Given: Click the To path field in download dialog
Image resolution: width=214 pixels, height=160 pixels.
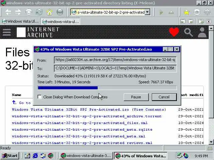Looking at the screenshot, I should pyautogui.click(x=115, y=68).
